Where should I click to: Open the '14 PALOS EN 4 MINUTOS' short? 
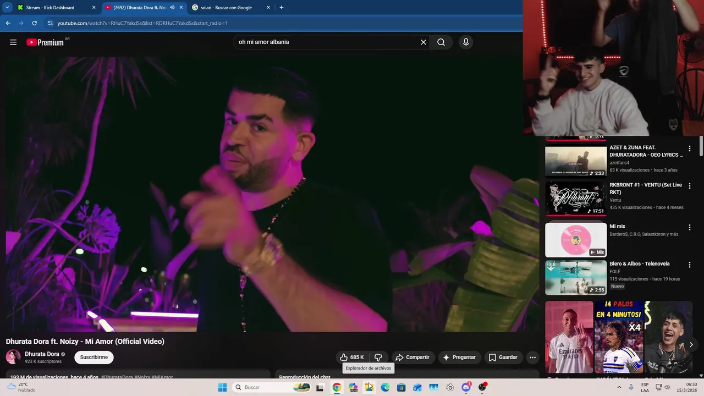(619, 337)
